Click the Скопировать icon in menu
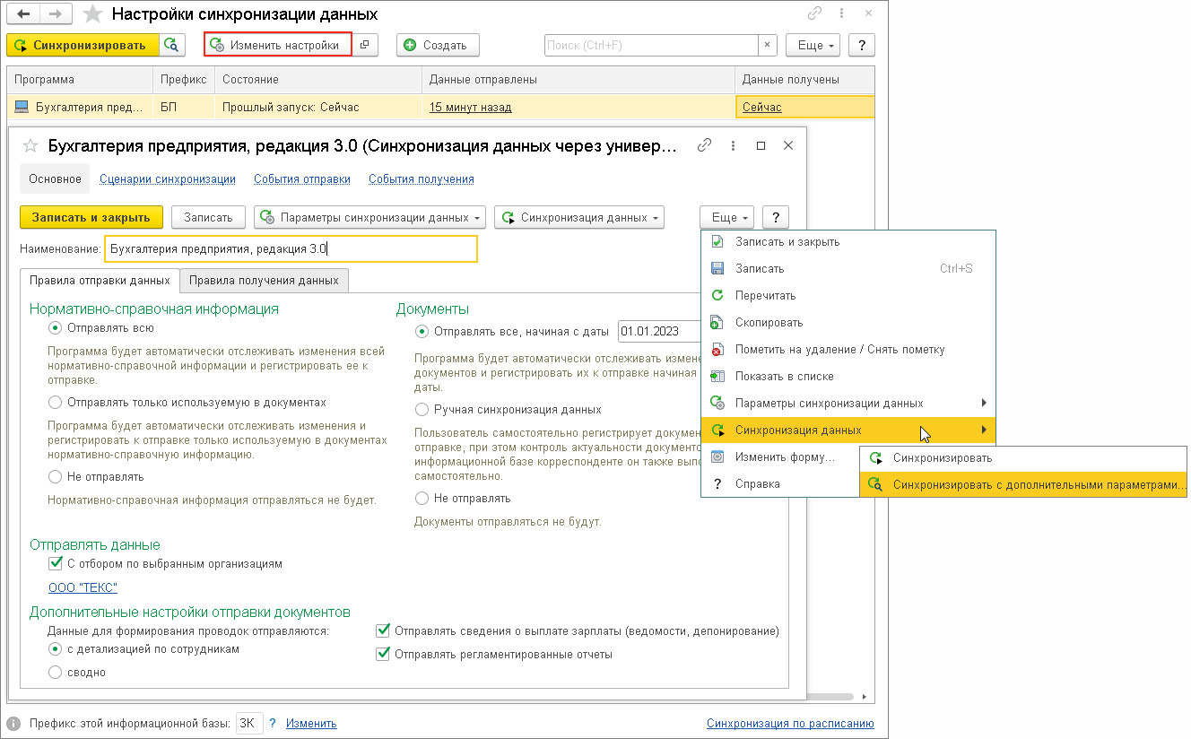Image resolution: width=1191 pixels, height=739 pixels. point(717,322)
